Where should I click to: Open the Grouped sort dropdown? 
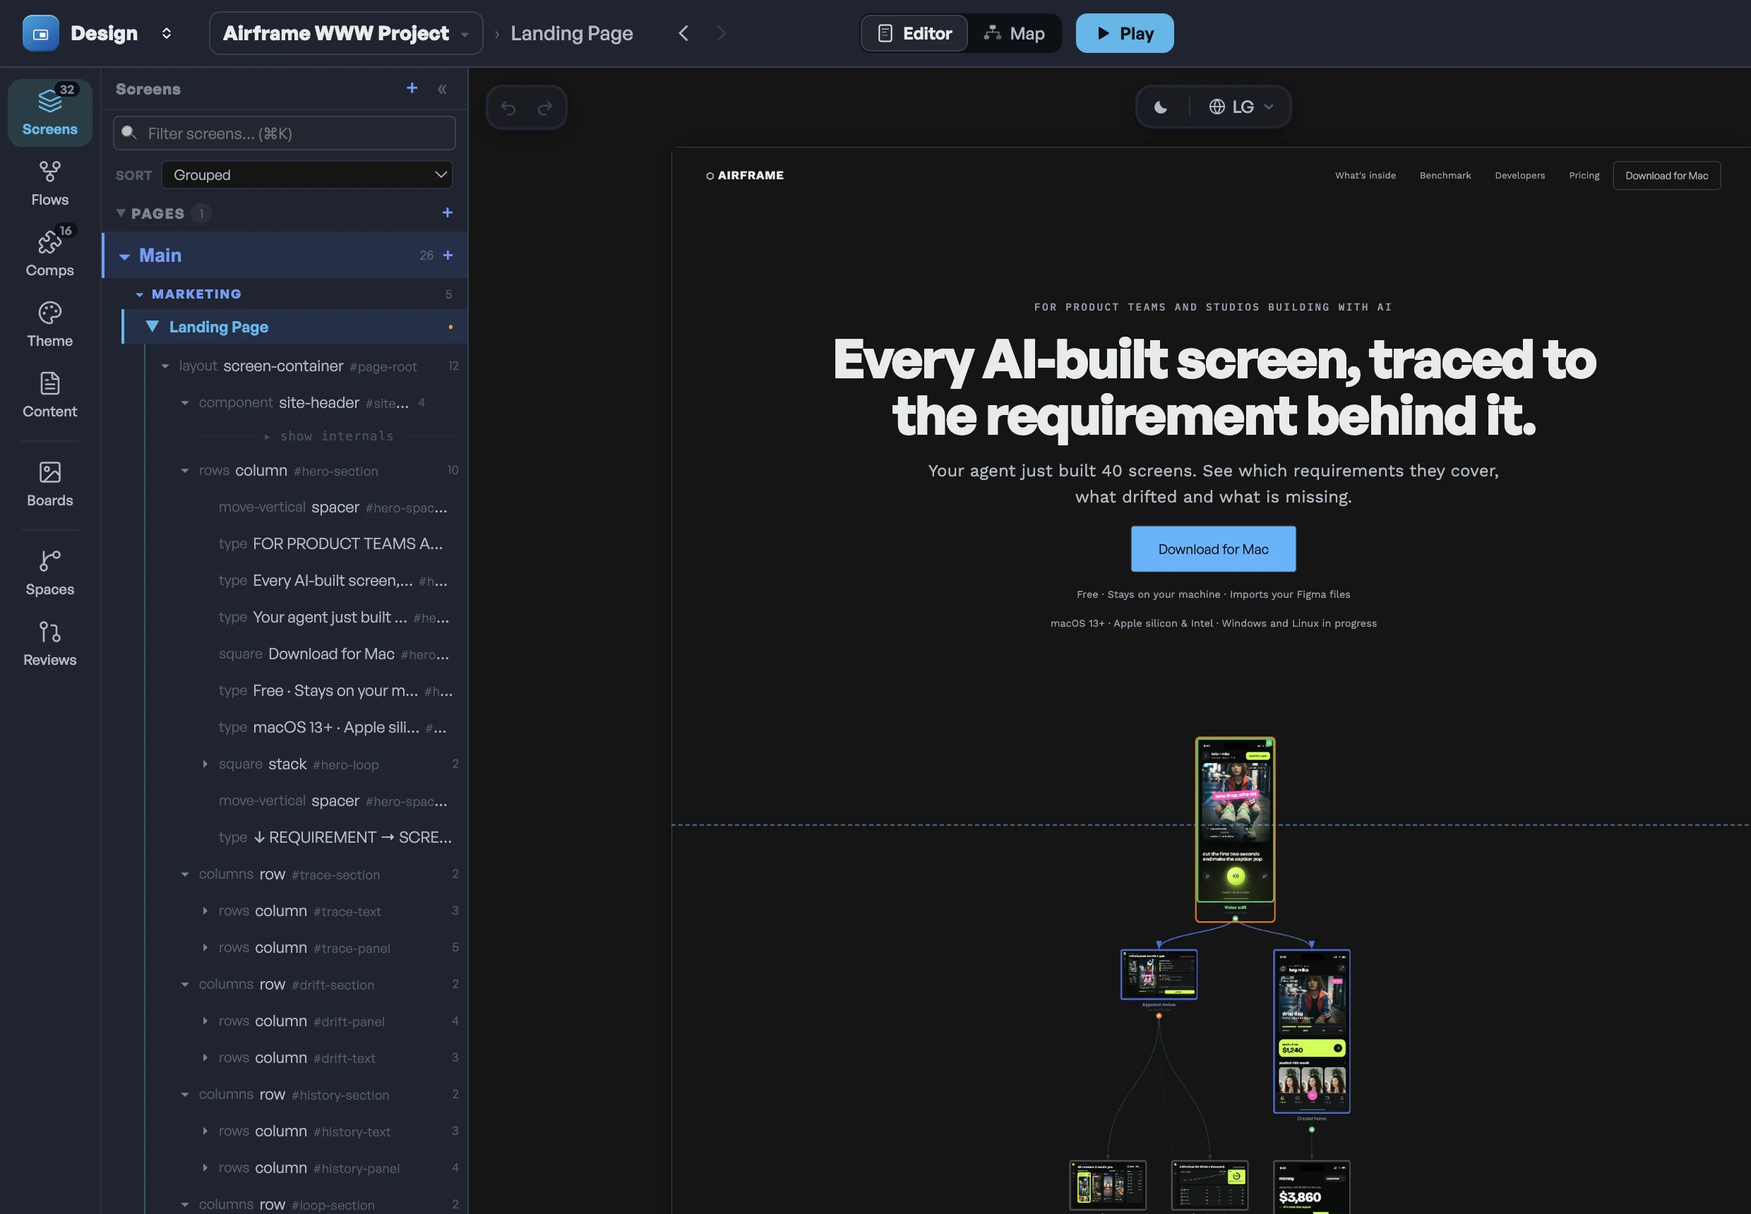point(306,175)
